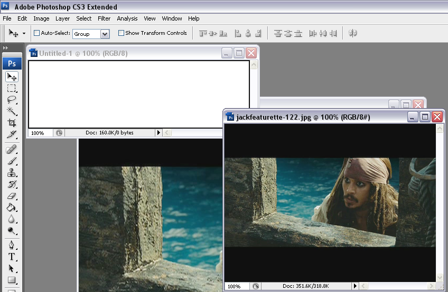Viewport: 448px width, 292px height.
Task: Select the Clone Stamp tool
Action: click(x=12, y=173)
